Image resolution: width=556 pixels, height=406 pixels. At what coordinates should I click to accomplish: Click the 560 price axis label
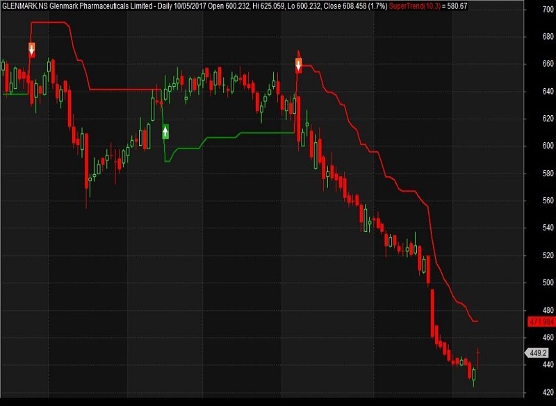(548, 201)
